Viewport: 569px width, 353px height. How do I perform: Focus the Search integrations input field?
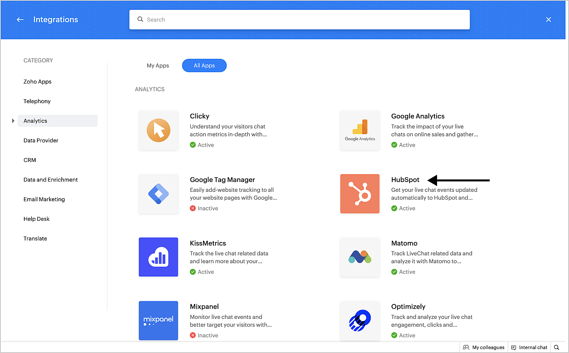pos(300,20)
